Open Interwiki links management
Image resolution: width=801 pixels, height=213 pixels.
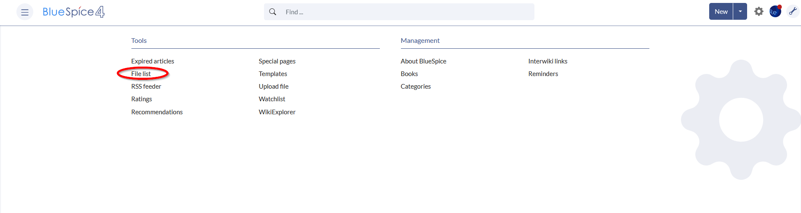(x=548, y=61)
